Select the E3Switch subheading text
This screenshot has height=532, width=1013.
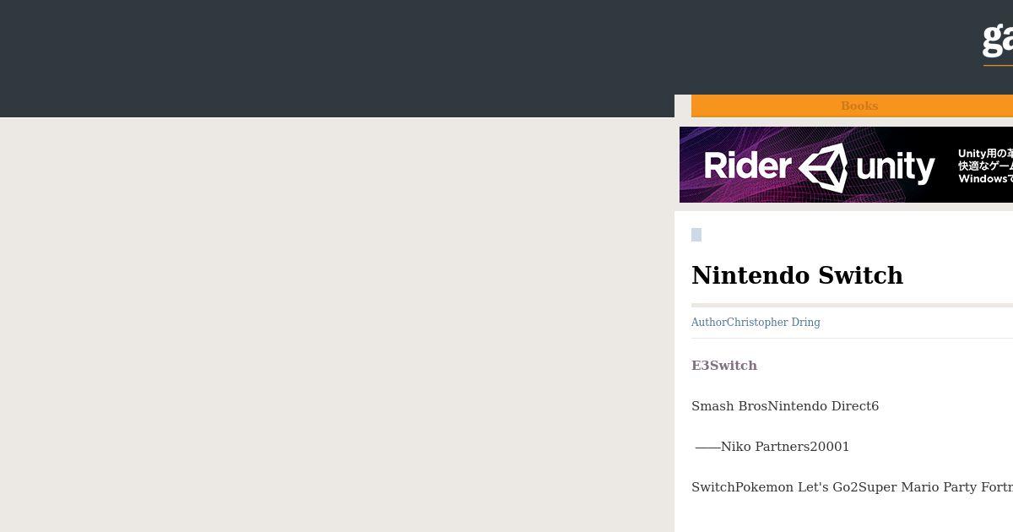tap(724, 366)
